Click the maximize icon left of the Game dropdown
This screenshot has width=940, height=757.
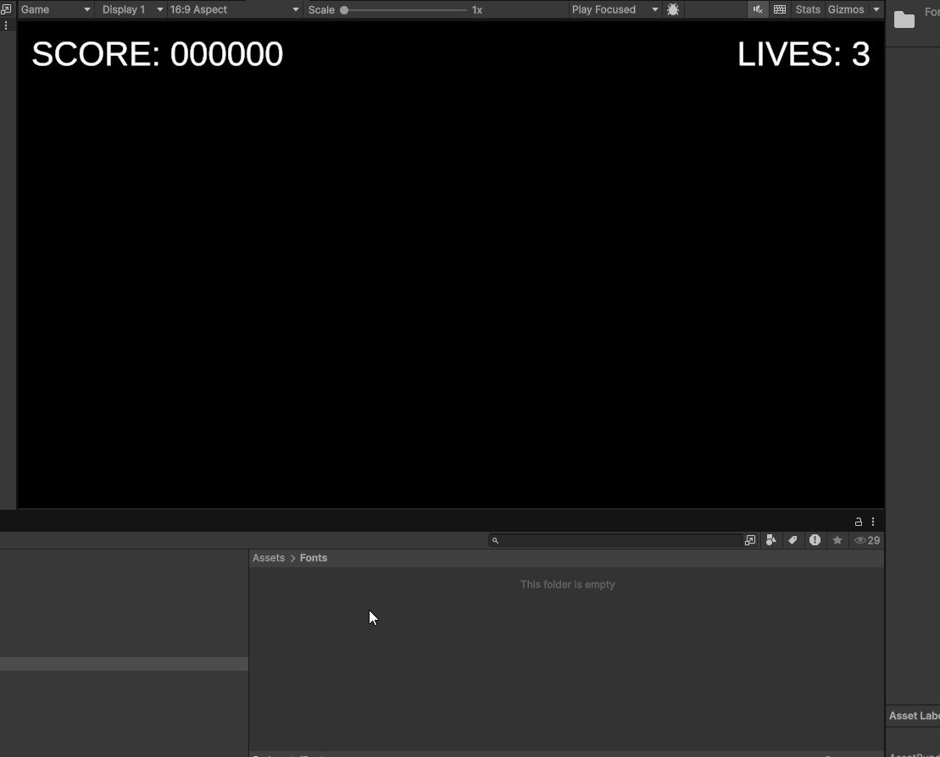[x=6, y=9]
